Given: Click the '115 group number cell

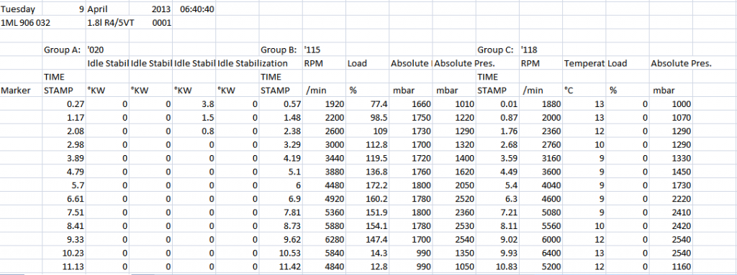Looking at the screenshot, I should click(x=325, y=50).
